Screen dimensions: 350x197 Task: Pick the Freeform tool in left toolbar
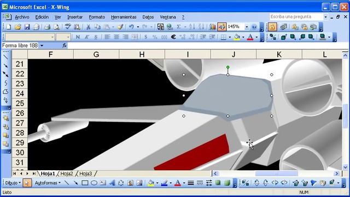click(5, 91)
